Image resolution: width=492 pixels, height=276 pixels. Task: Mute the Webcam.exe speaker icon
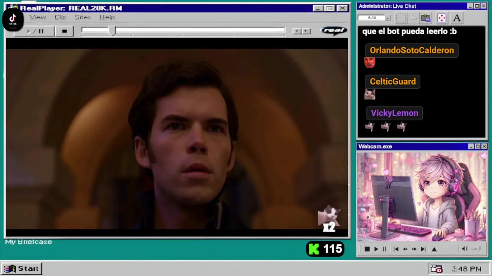pos(464,249)
